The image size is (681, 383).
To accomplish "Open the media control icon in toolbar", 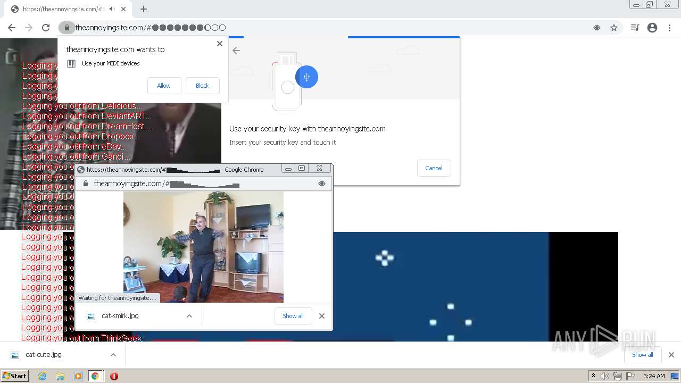I will 635,28.
